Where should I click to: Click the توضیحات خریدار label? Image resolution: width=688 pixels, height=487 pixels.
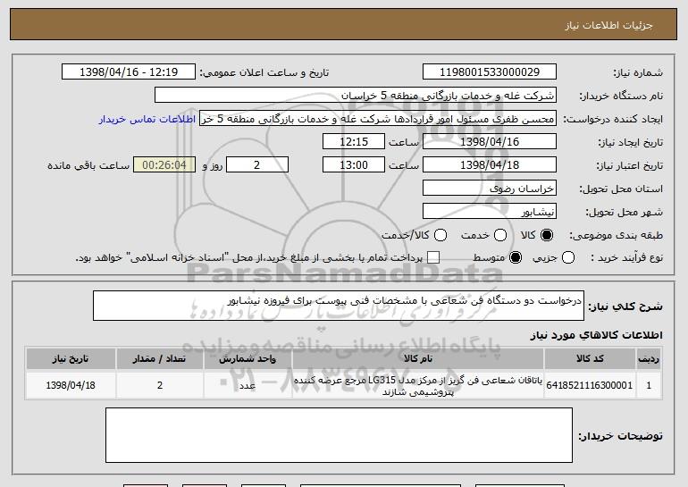tap(620, 436)
